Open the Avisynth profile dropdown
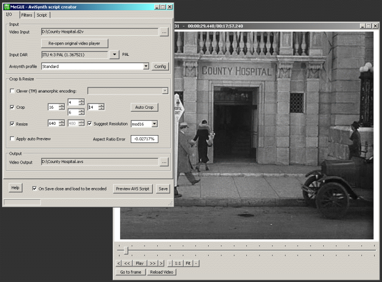Viewport: 382px width, 282px height. pyautogui.click(x=146, y=66)
